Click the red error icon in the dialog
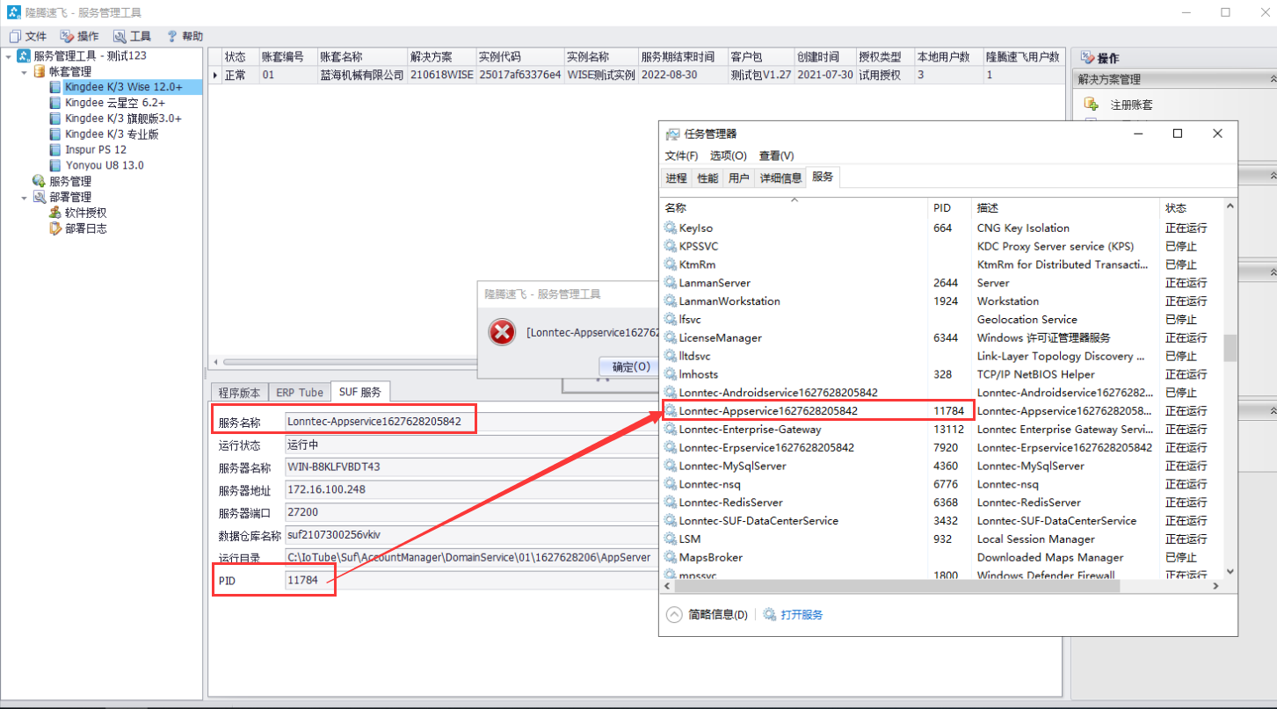Screen dimensions: 1277x709 pos(502,332)
